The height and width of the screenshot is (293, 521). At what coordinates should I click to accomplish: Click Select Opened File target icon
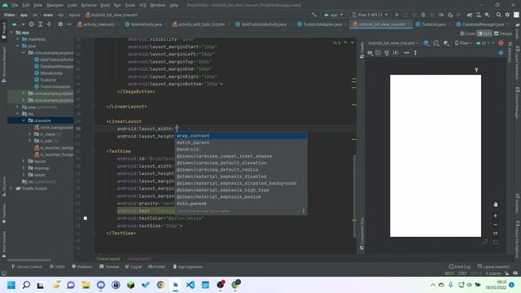click(31, 24)
